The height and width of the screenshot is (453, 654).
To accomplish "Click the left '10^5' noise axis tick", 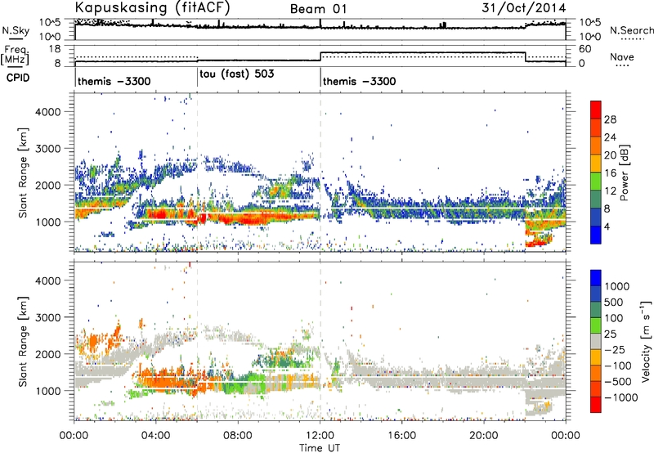I will (x=51, y=23).
